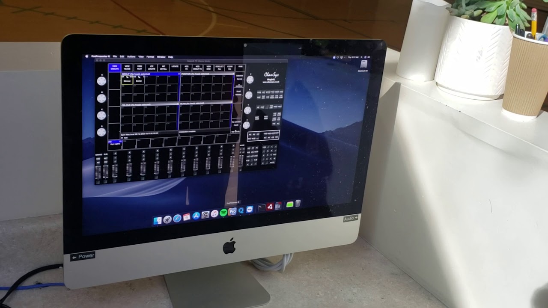Click the BEAM window title bar
548x308 pixels.
tap(205, 103)
